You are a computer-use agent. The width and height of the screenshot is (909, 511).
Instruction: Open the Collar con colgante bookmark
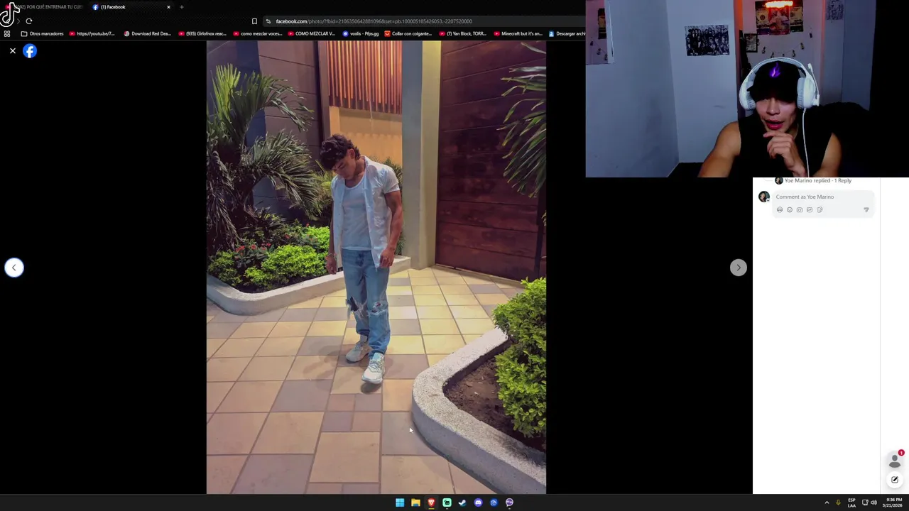click(408, 33)
